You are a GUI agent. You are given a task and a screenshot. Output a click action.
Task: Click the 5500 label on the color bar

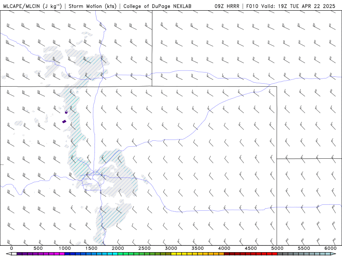[x=304, y=248]
